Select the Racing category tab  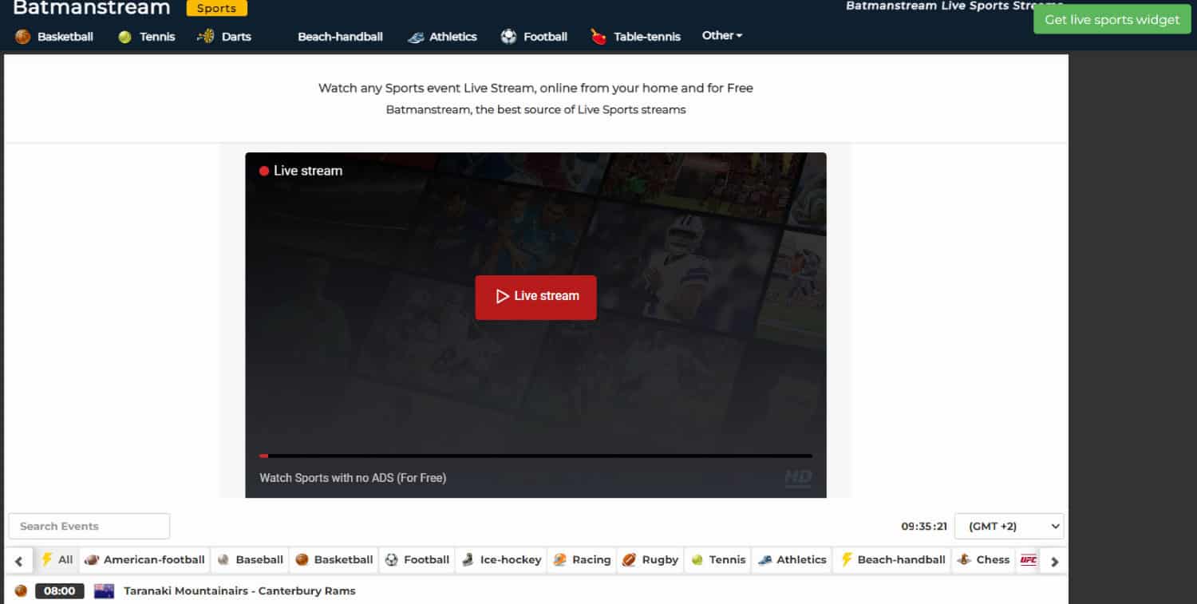(581, 560)
